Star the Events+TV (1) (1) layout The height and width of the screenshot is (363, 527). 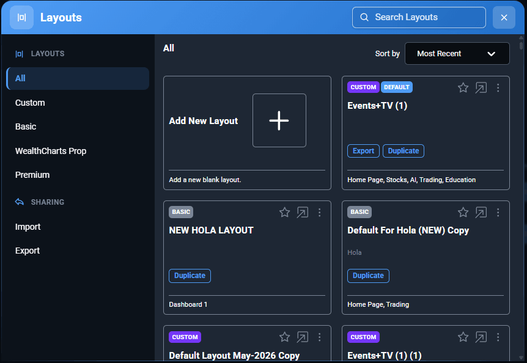pos(463,337)
